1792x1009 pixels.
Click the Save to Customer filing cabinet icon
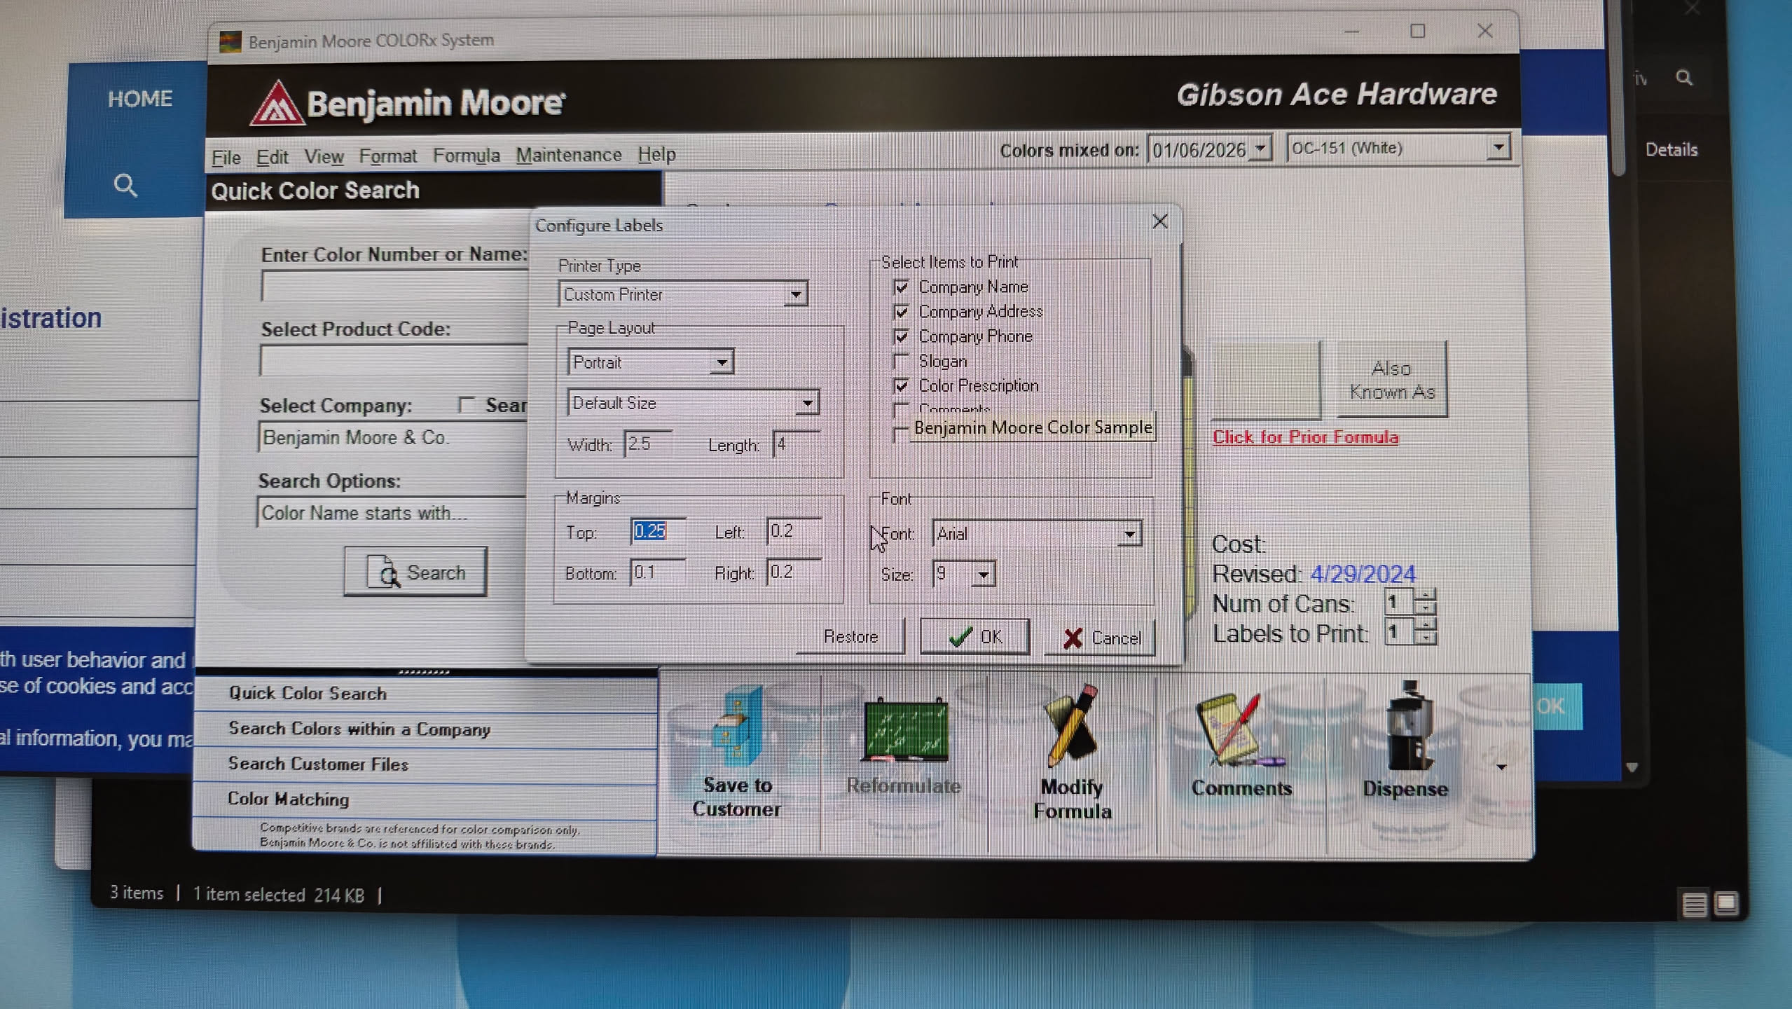click(736, 727)
